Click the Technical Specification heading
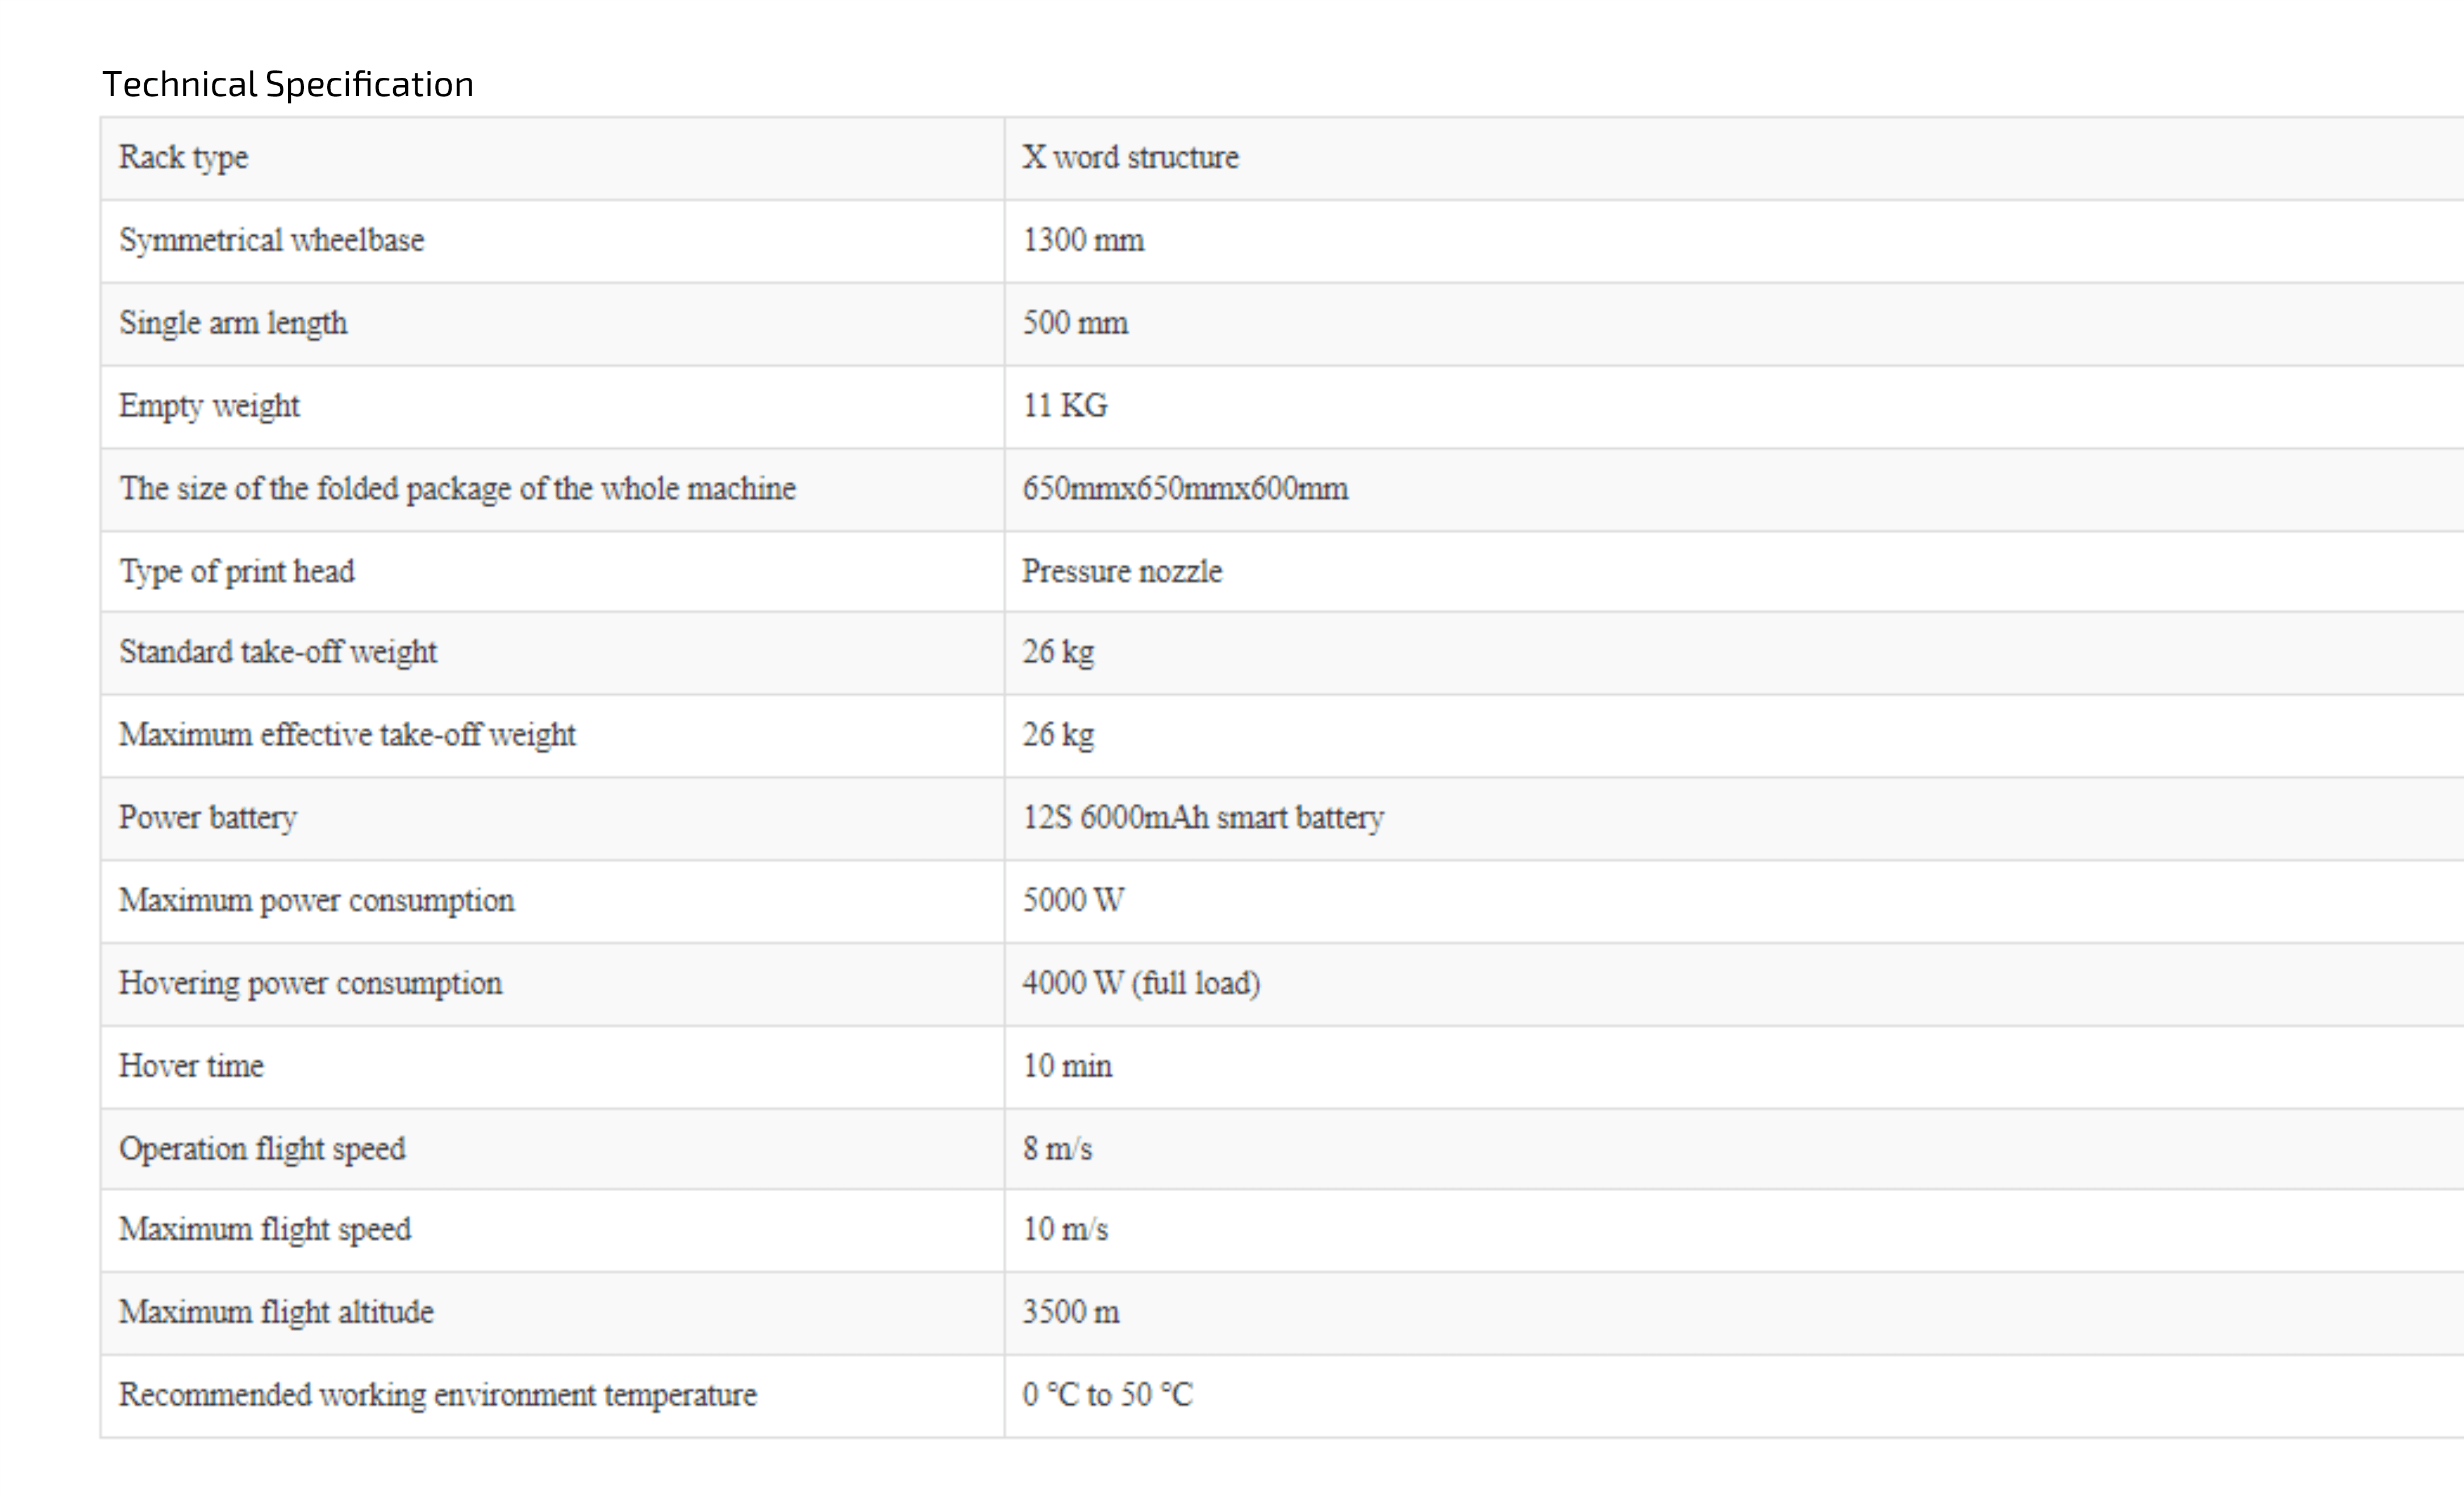This screenshot has height=1498, width=2464. pos(288,84)
